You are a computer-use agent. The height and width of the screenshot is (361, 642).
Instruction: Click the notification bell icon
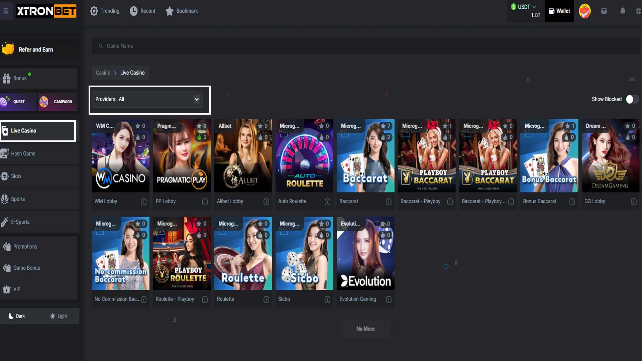coord(623,11)
